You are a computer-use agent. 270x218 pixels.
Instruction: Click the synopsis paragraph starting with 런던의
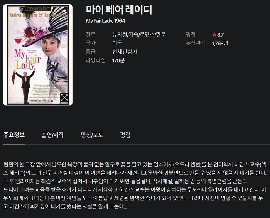coord(135,186)
